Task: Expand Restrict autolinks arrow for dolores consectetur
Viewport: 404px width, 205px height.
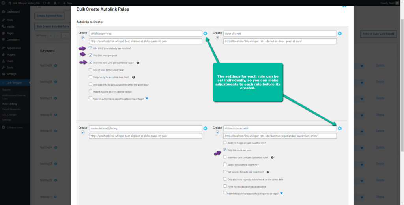Action: pyautogui.click(x=281, y=193)
